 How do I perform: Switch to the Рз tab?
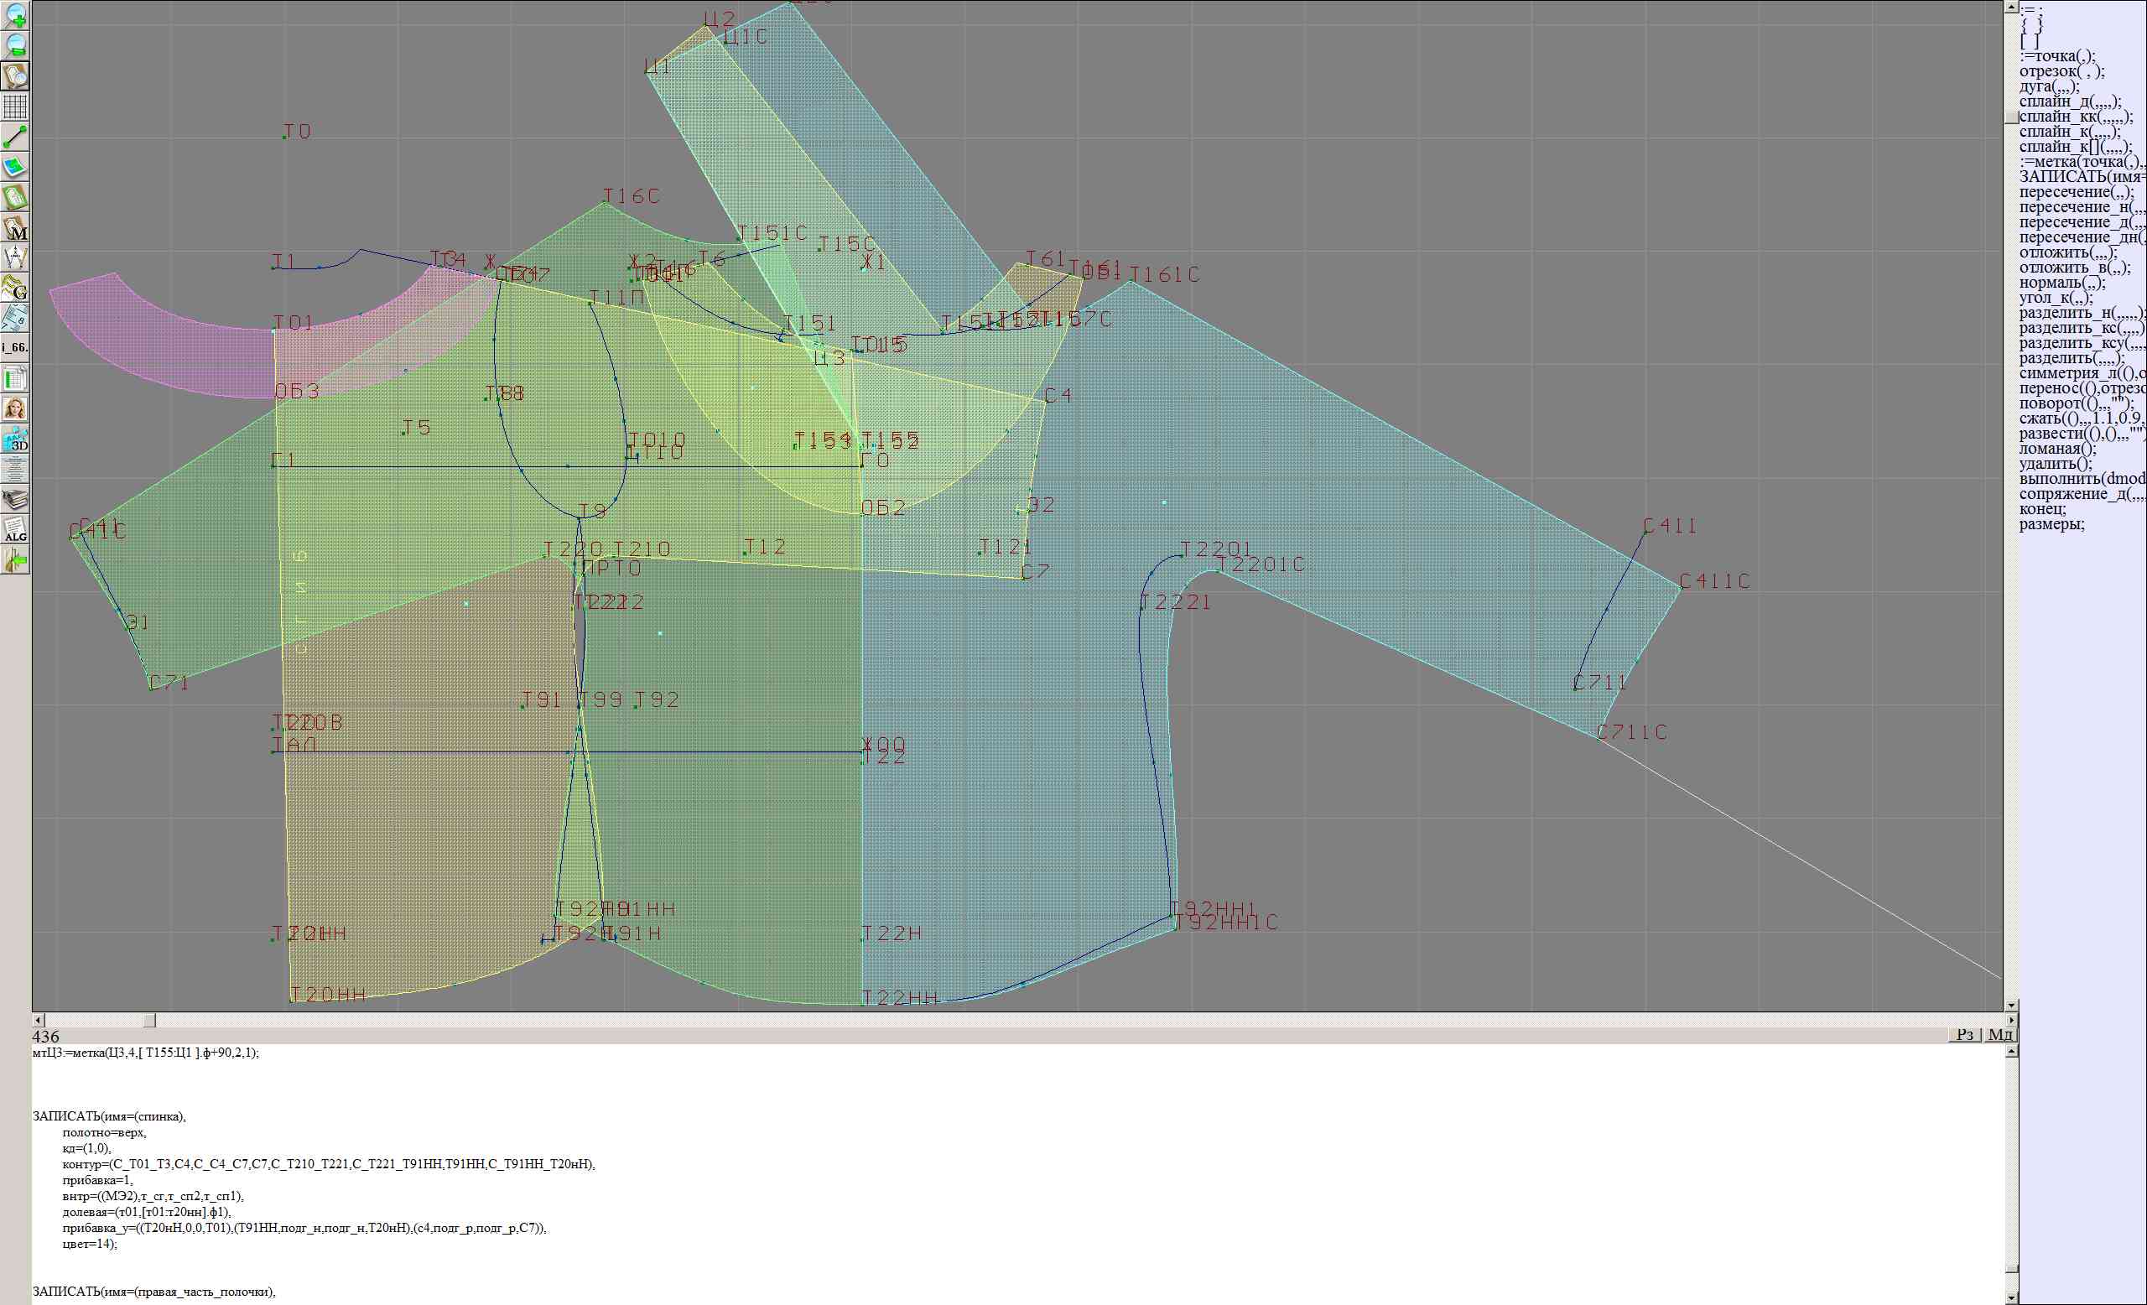coord(1964,1034)
